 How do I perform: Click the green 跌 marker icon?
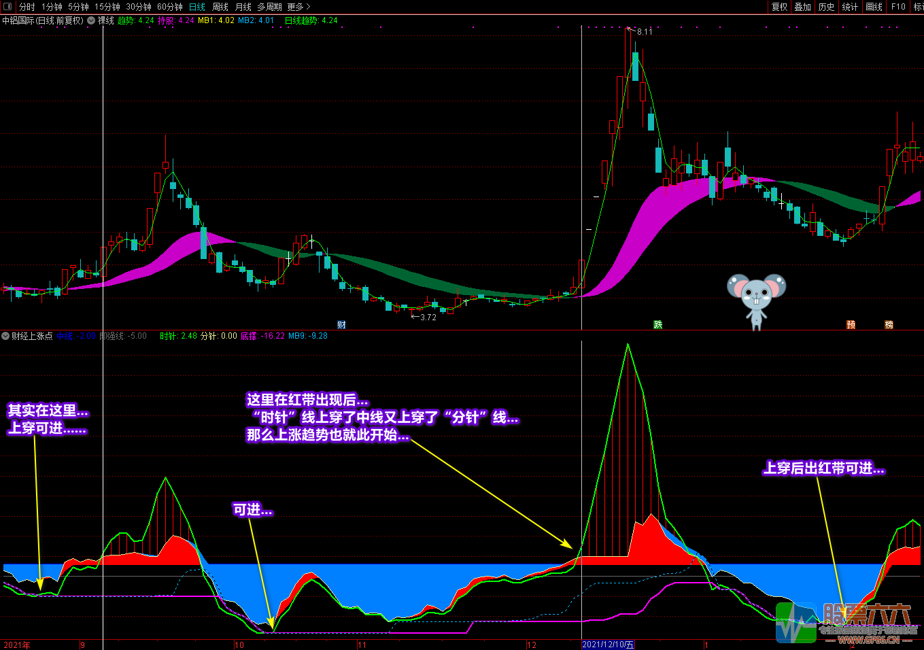pos(657,325)
